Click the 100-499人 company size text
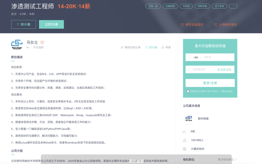The image size is (262, 164). (197, 140)
